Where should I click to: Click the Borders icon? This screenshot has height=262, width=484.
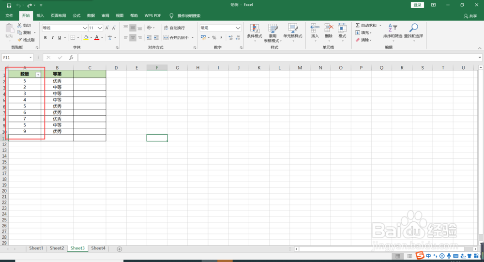click(x=73, y=38)
